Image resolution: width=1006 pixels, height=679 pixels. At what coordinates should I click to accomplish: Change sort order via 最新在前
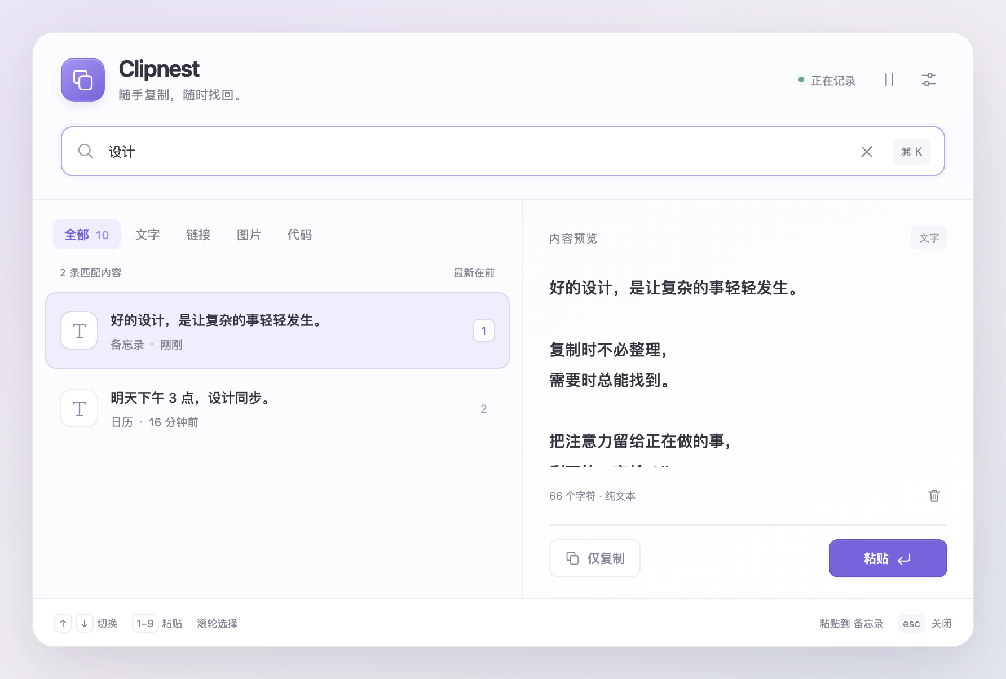tap(474, 273)
